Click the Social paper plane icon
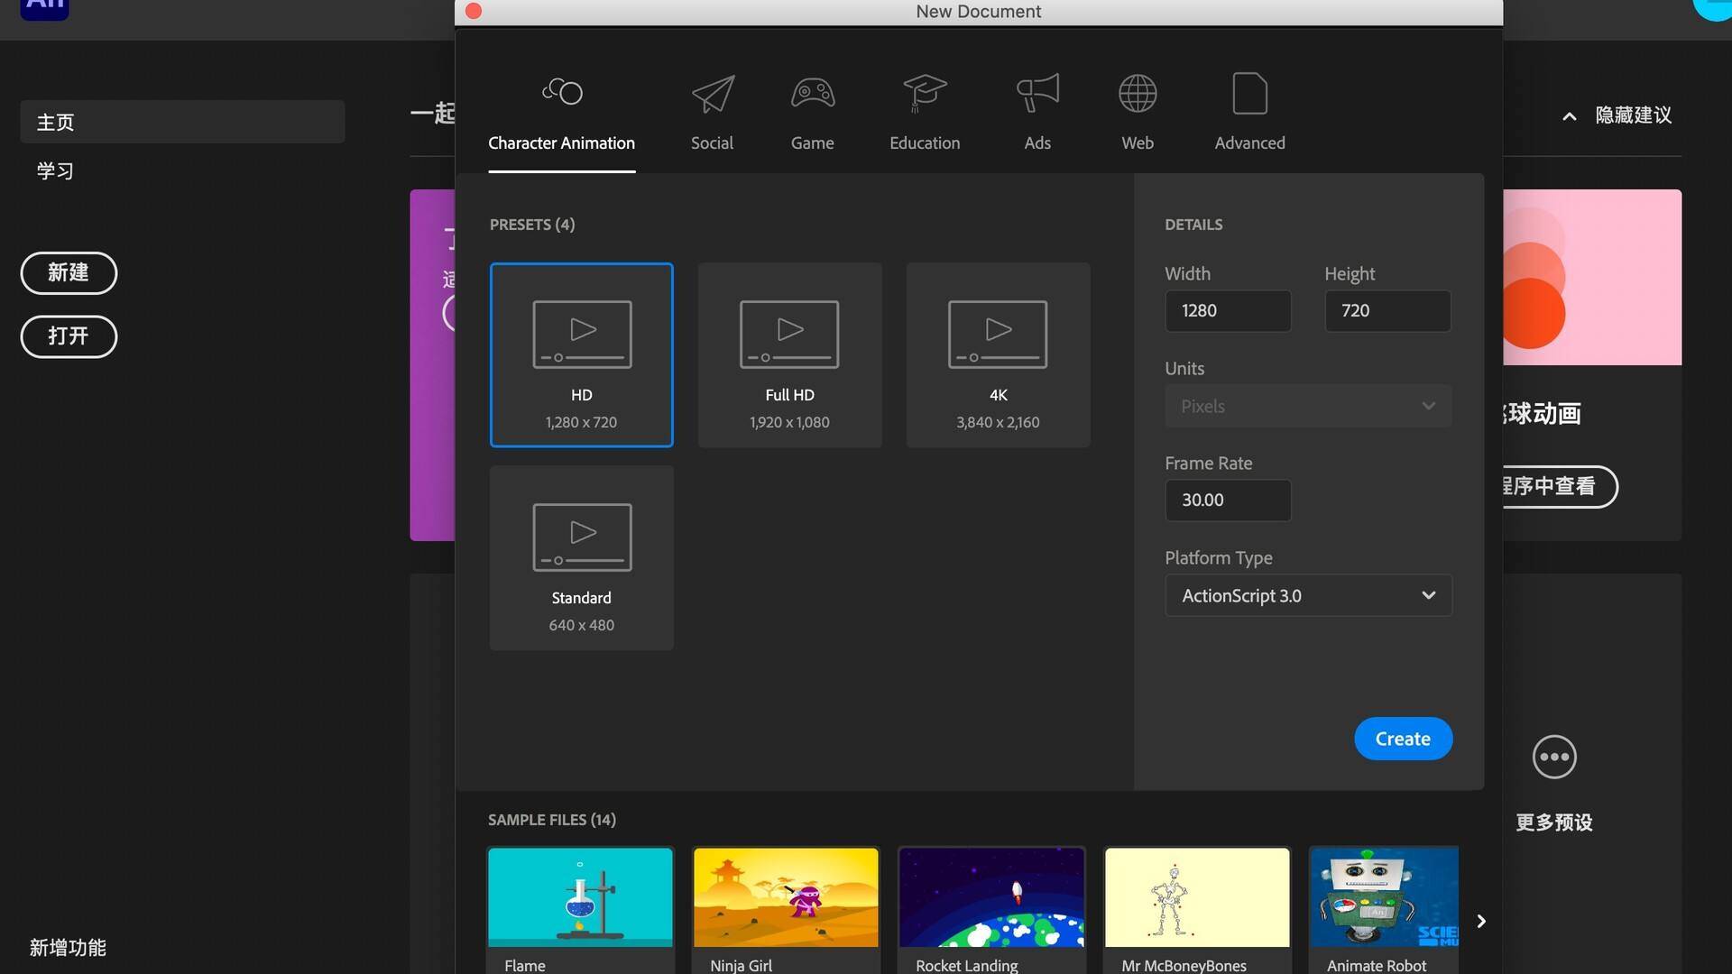 [712, 93]
